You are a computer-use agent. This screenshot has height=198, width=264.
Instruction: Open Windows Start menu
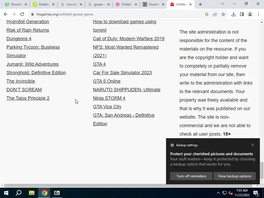[x=6, y=193]
